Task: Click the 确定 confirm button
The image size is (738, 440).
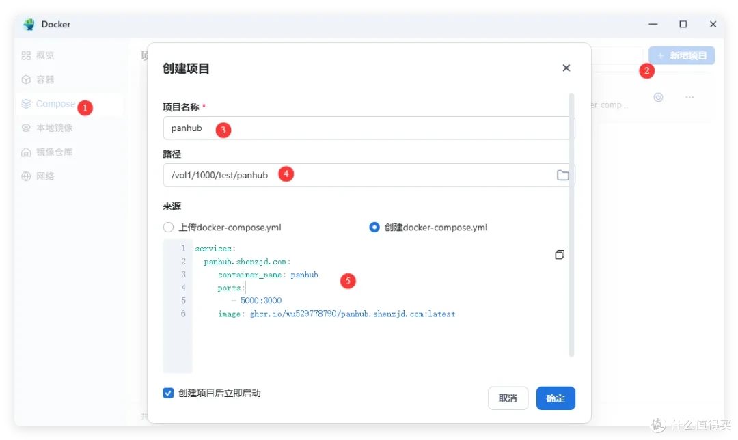Action: click(x=556, y=398)
